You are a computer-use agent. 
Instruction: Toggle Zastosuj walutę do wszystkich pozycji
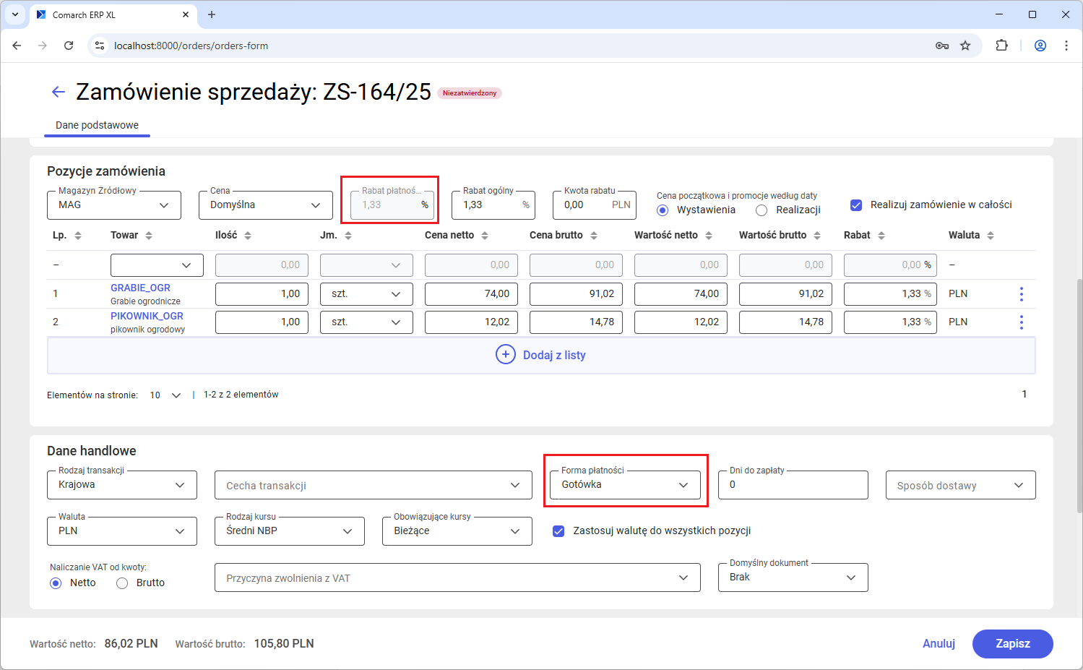tap(558, 531)
